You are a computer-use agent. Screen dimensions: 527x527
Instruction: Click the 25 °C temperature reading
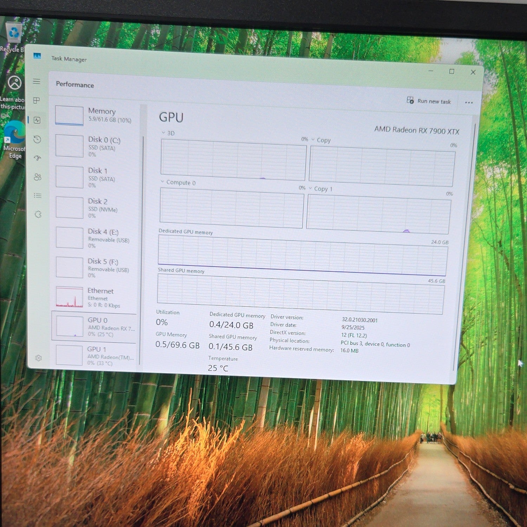pos(218,368)
